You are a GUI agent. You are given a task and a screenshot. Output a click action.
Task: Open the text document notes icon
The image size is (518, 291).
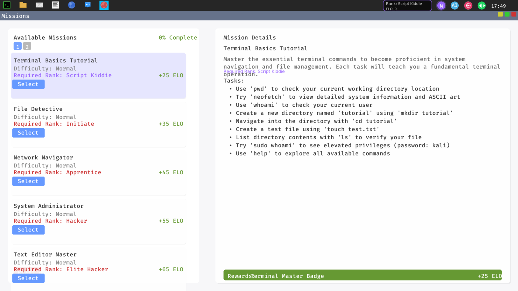point(55,5)
